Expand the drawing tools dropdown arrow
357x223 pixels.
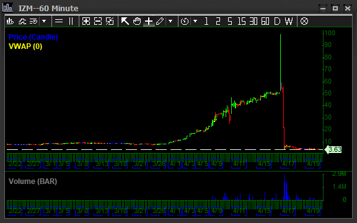(170, 22)
